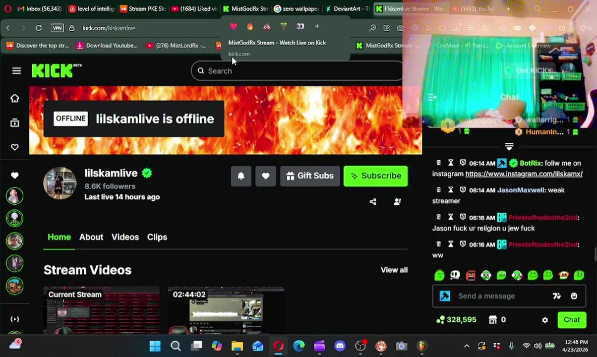Viewport: 597px width, 357px height.
Task: Open chat settings gear icon
Action: [x=545, y=320]
